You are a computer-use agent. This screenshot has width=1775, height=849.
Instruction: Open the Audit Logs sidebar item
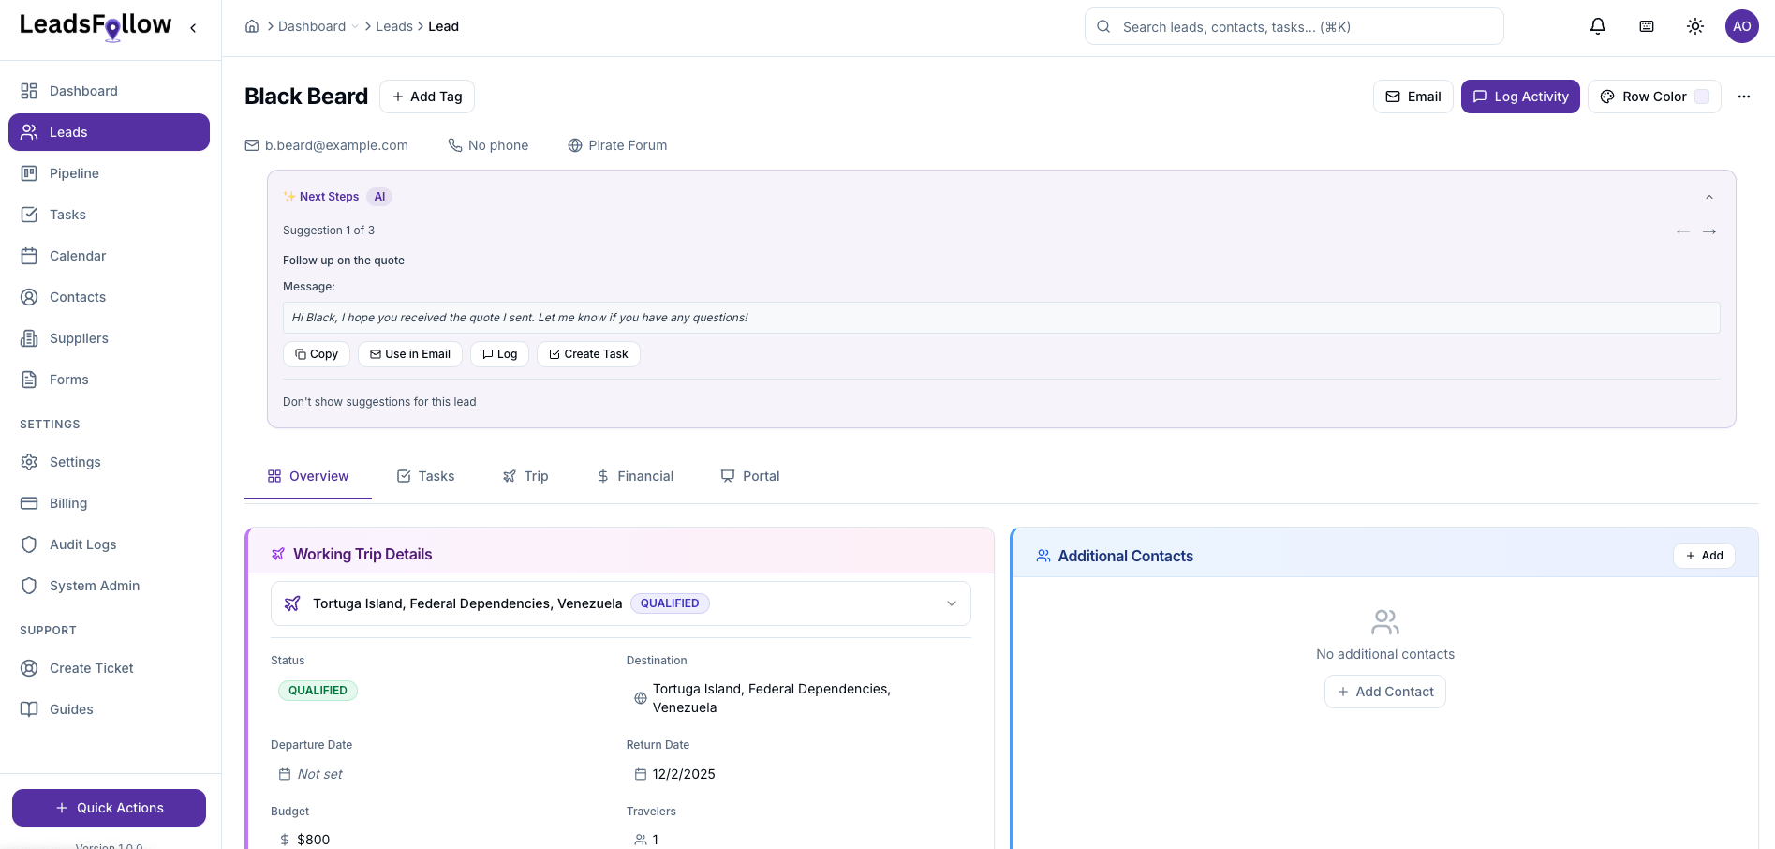(82, 544)
